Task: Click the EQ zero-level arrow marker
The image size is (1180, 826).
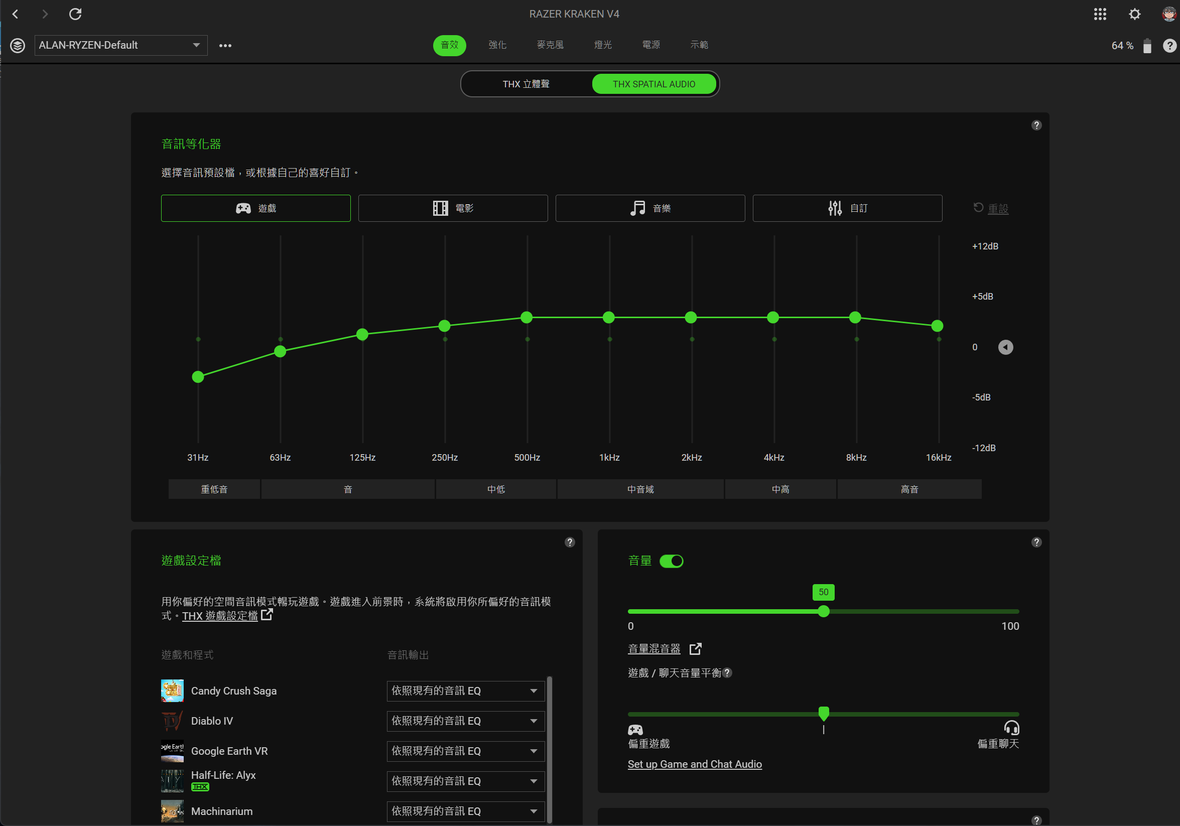Action: (x=1005, y=347)
